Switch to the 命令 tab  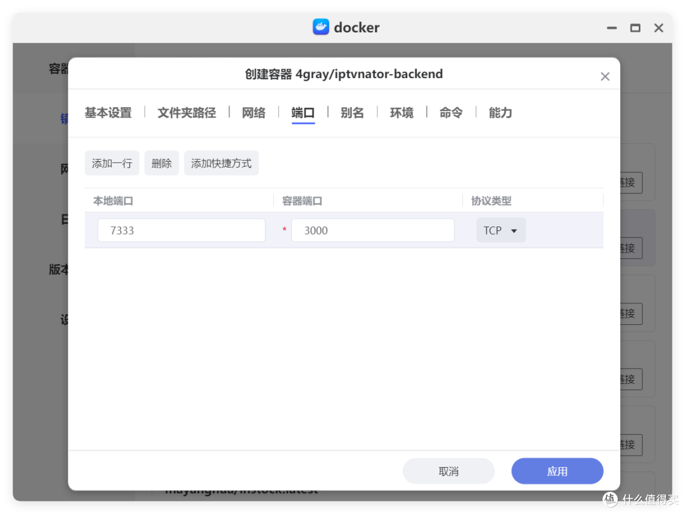point(451,113)
